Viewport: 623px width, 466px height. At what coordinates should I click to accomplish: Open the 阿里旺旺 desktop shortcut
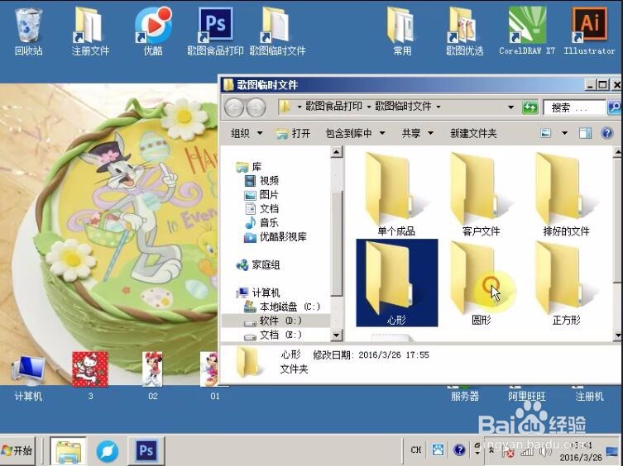tap(527, 394)
